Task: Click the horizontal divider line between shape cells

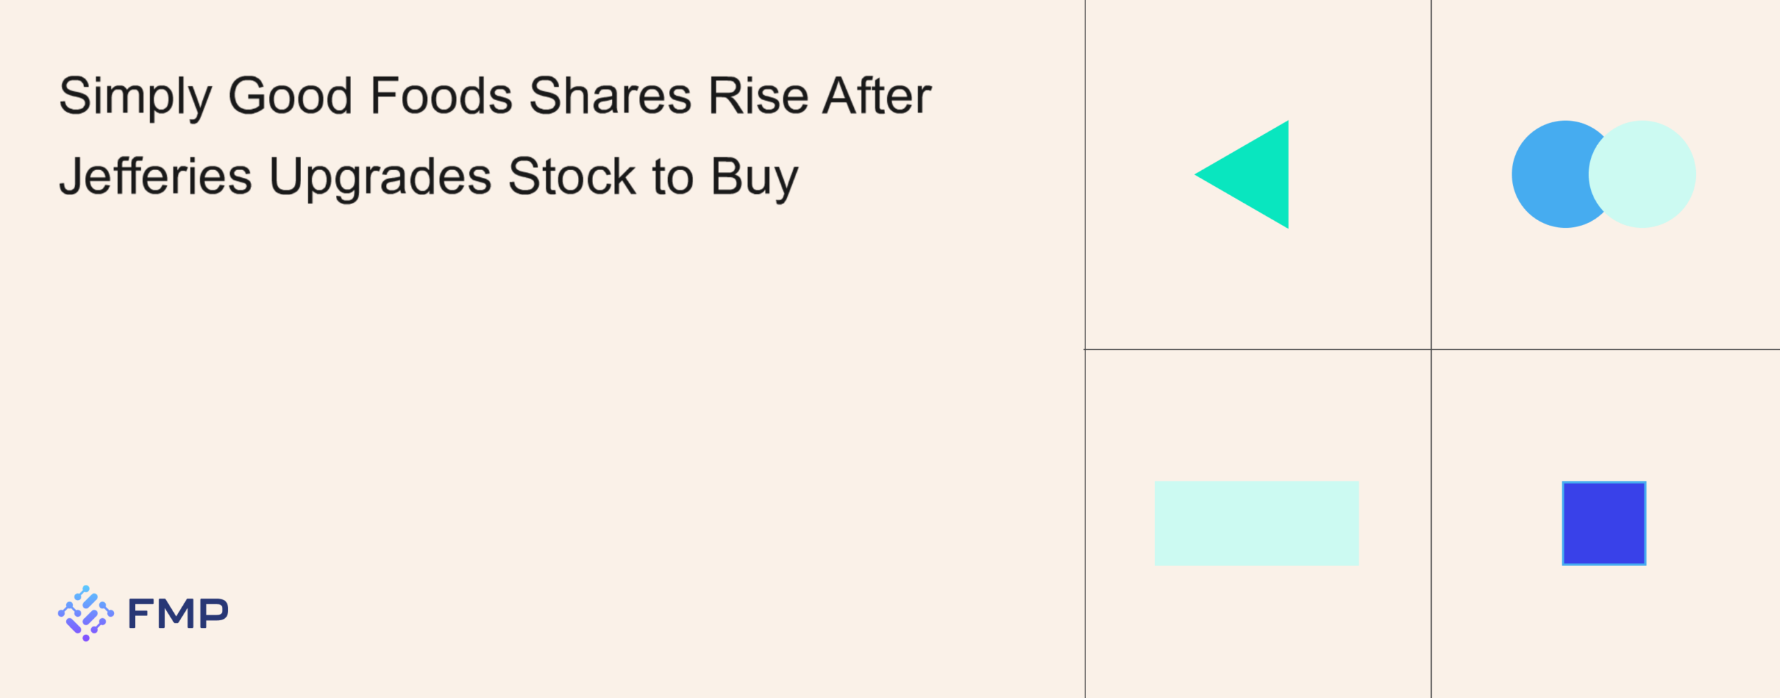Action: click(x=1259, y=349)
